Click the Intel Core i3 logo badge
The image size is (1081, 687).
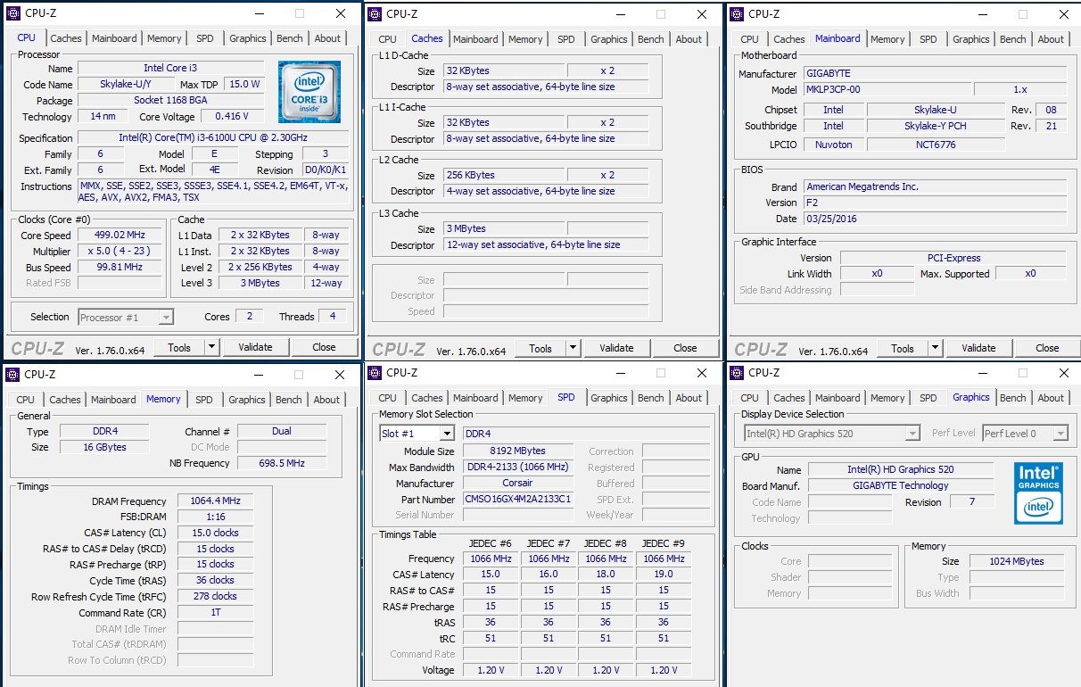(309, 92)
